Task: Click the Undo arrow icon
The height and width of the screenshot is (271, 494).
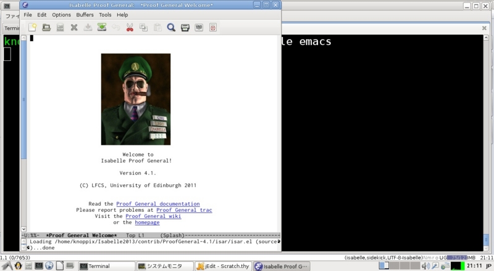Action: point(115,28)
